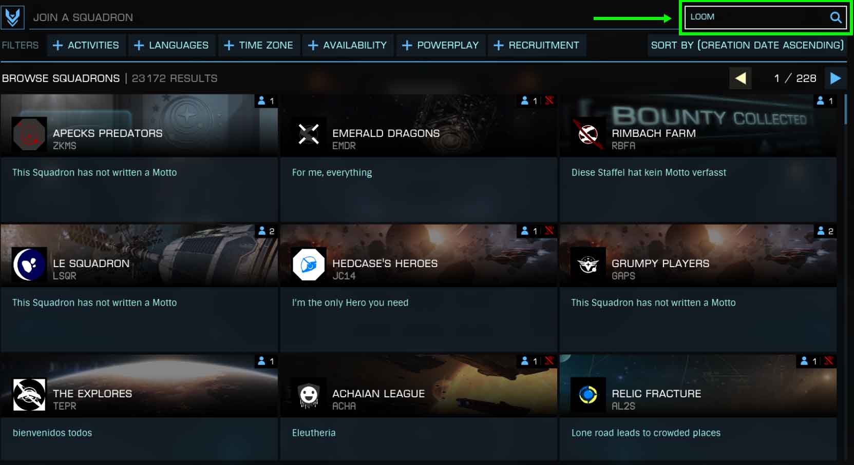Open Sort By creation date dropdown
This screenshot has height=465, width=854.
747,45
